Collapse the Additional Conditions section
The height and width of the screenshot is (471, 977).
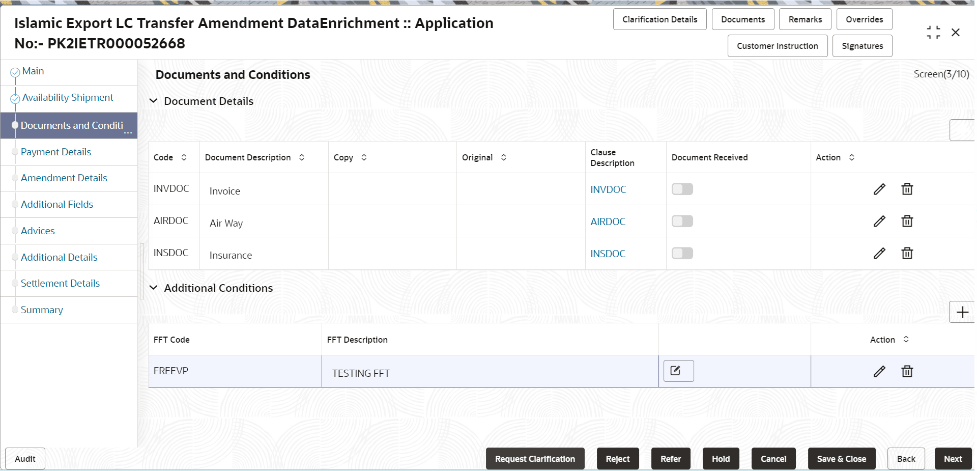[x=154, y=288]
